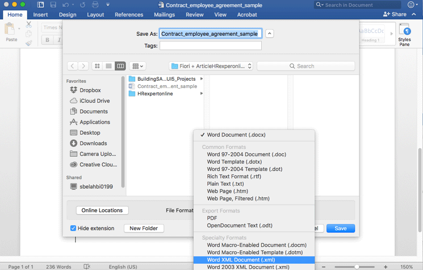423x270 pixels.
Task: Open the Layout ribbon tab
Action: click(95, 15)
